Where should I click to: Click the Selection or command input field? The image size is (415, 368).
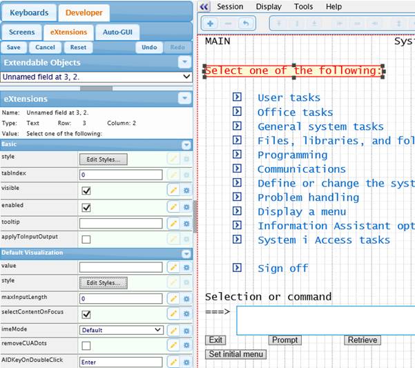click(325, 320)
